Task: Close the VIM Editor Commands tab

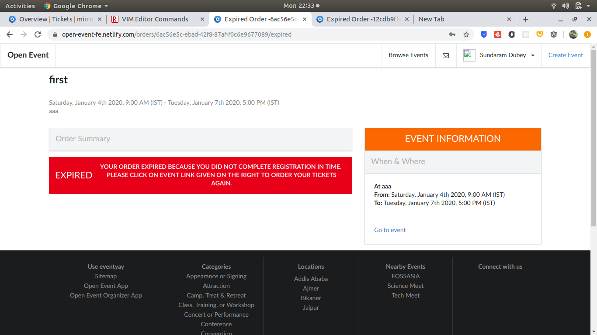Action: coord(202,19)
